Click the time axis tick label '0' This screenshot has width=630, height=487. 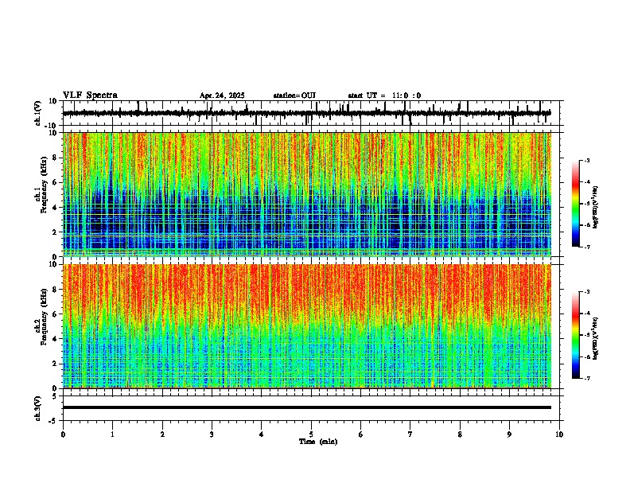point(63,434)
